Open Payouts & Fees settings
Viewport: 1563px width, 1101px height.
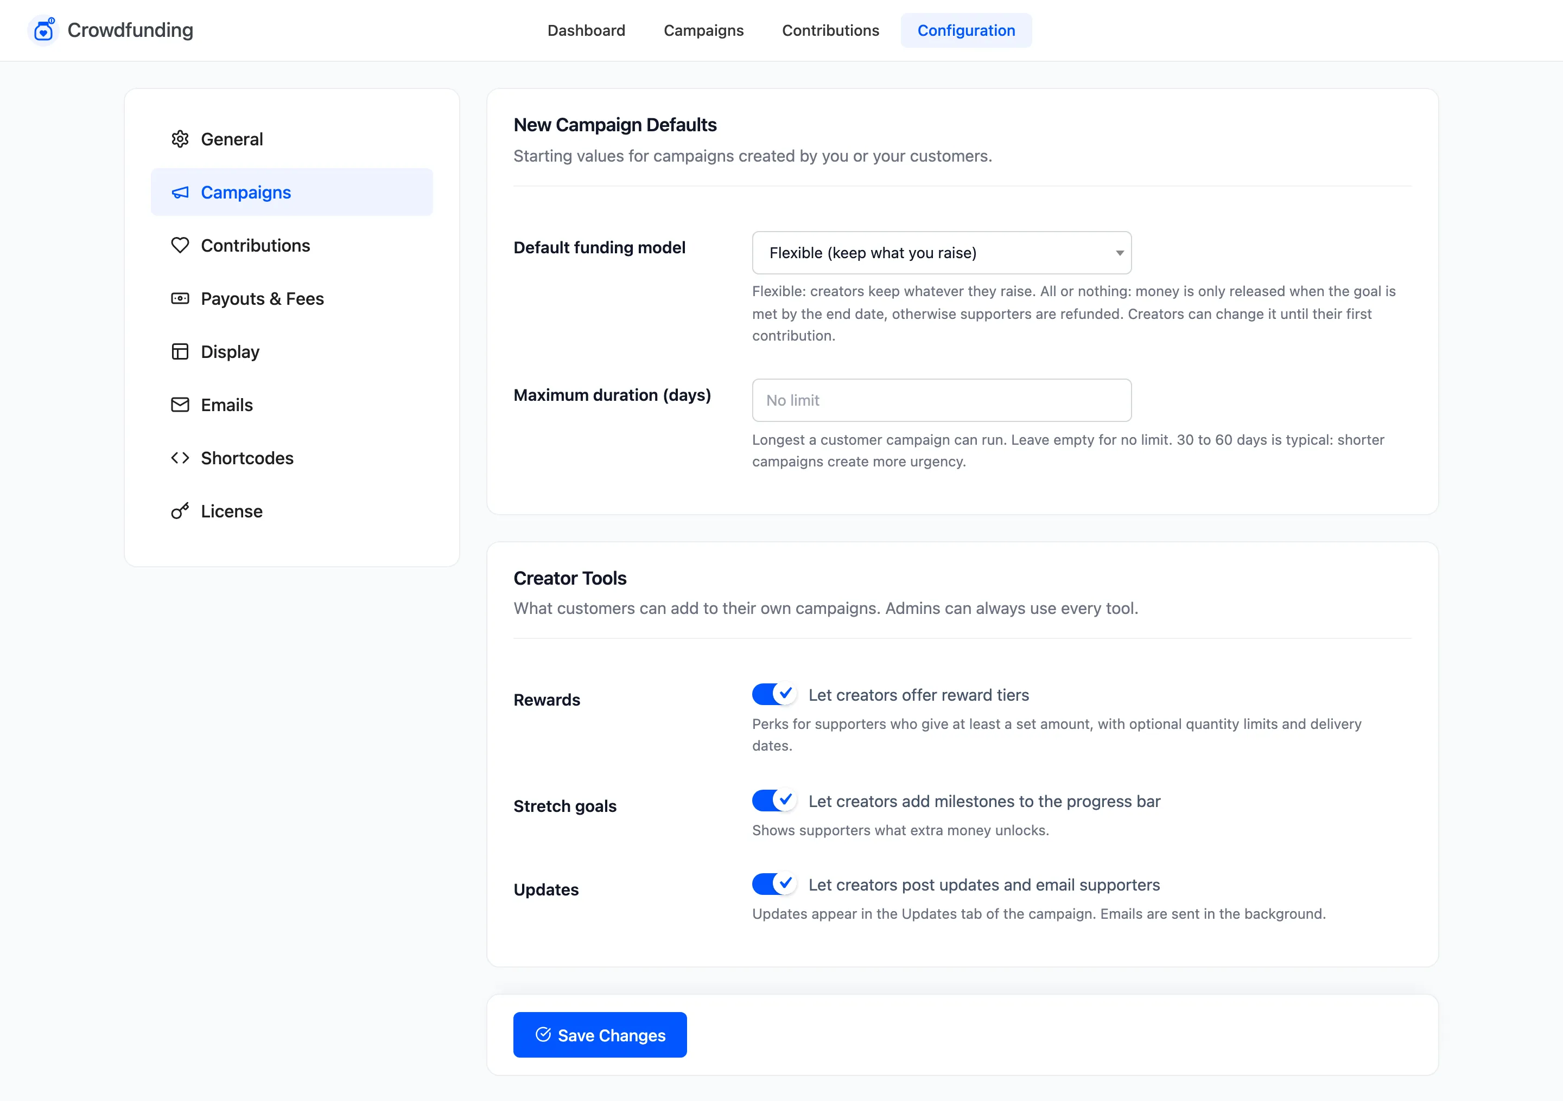click(x=291, y=298)
